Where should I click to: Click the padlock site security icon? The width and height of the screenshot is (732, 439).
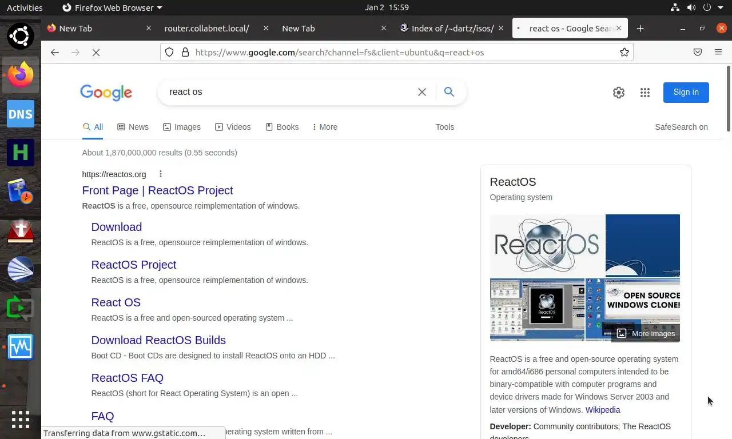(x=185, y=52)
